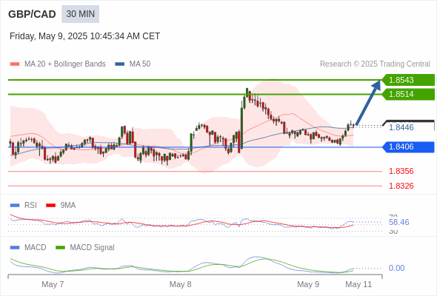Click the Research © 2025 Trading Central link
The image size is (437, 296).
coord(375,64)
